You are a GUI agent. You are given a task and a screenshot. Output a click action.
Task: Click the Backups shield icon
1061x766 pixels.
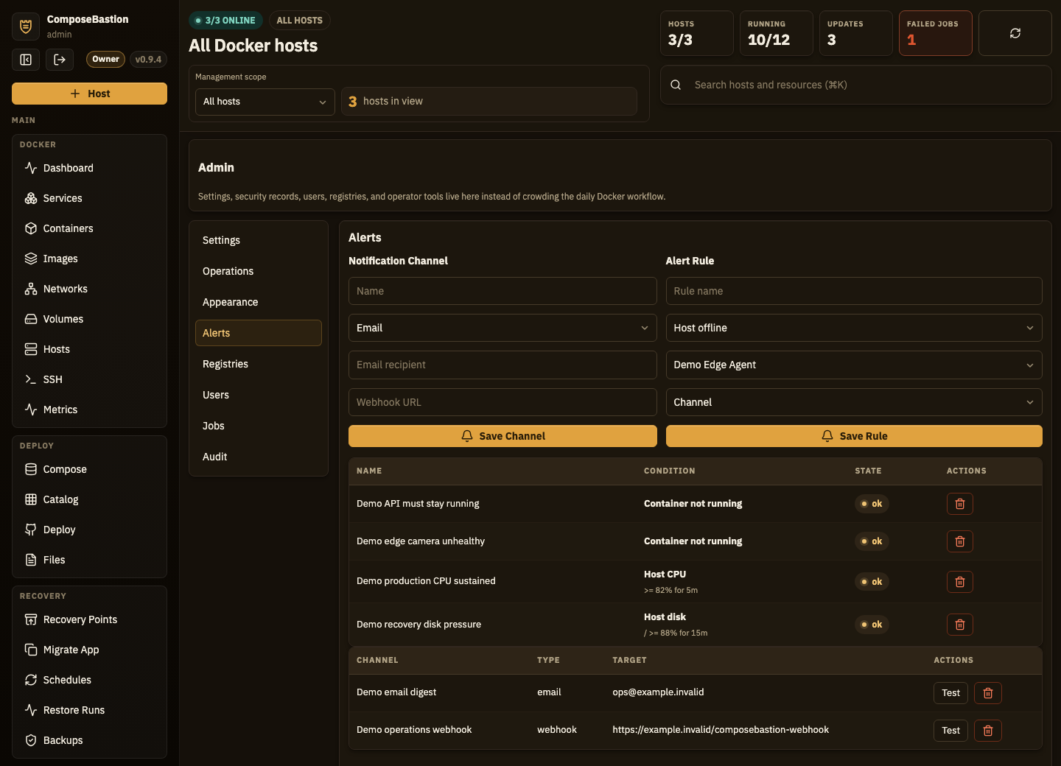[31, 740]
